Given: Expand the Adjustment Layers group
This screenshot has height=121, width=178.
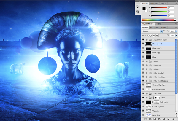Looking at the screenshot, I should pos(147,40).
